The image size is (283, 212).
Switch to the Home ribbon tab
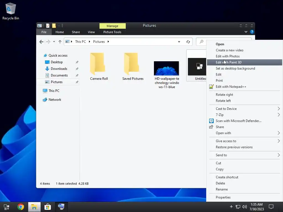(60, 32)
